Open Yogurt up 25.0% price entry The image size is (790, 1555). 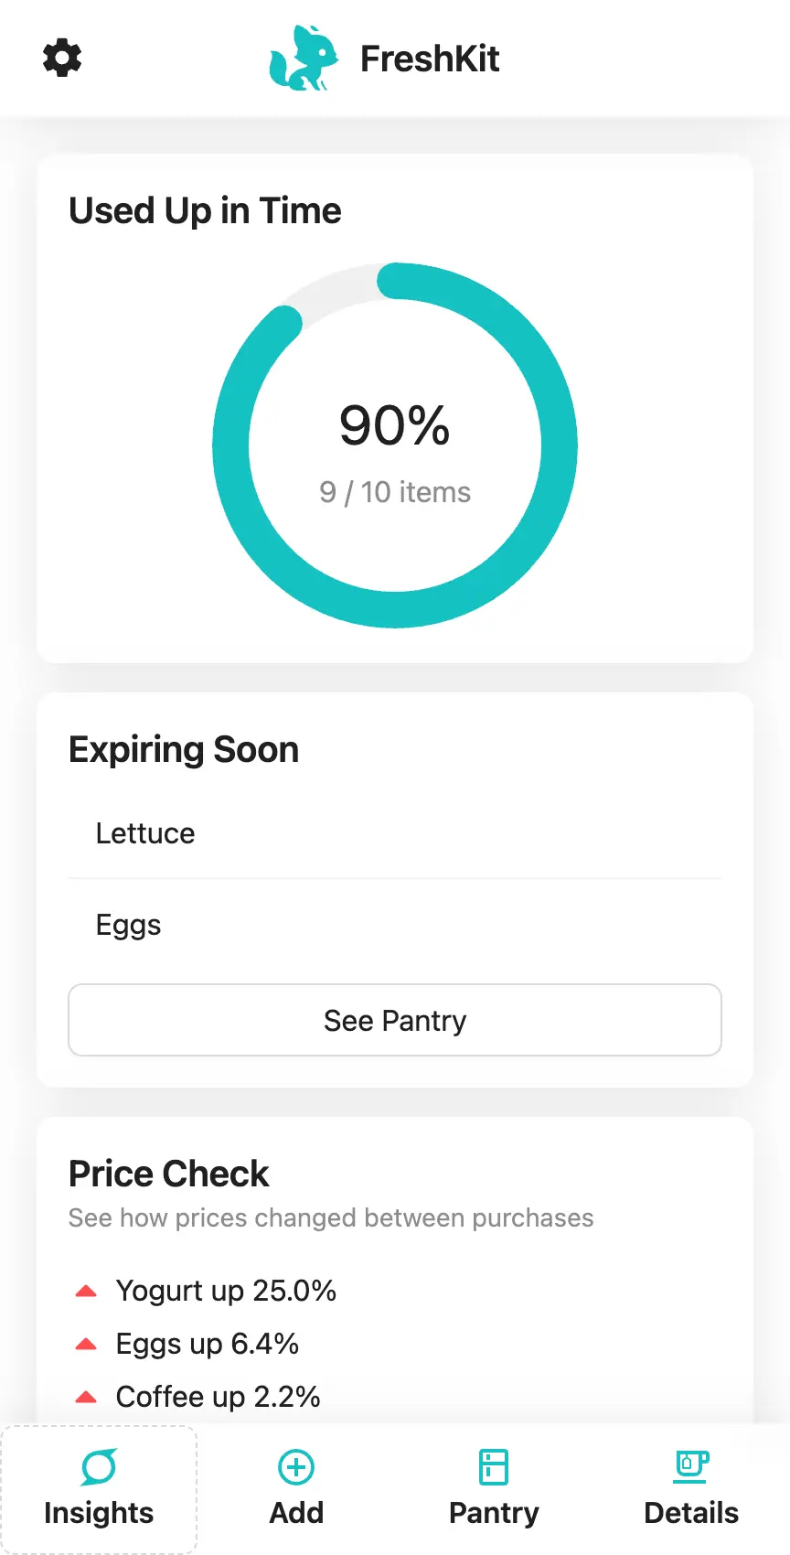pyautogui.click(x=226, y=1291)
